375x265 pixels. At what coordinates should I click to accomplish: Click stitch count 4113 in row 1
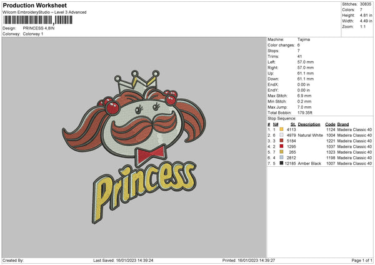click(x=291, y=129)
